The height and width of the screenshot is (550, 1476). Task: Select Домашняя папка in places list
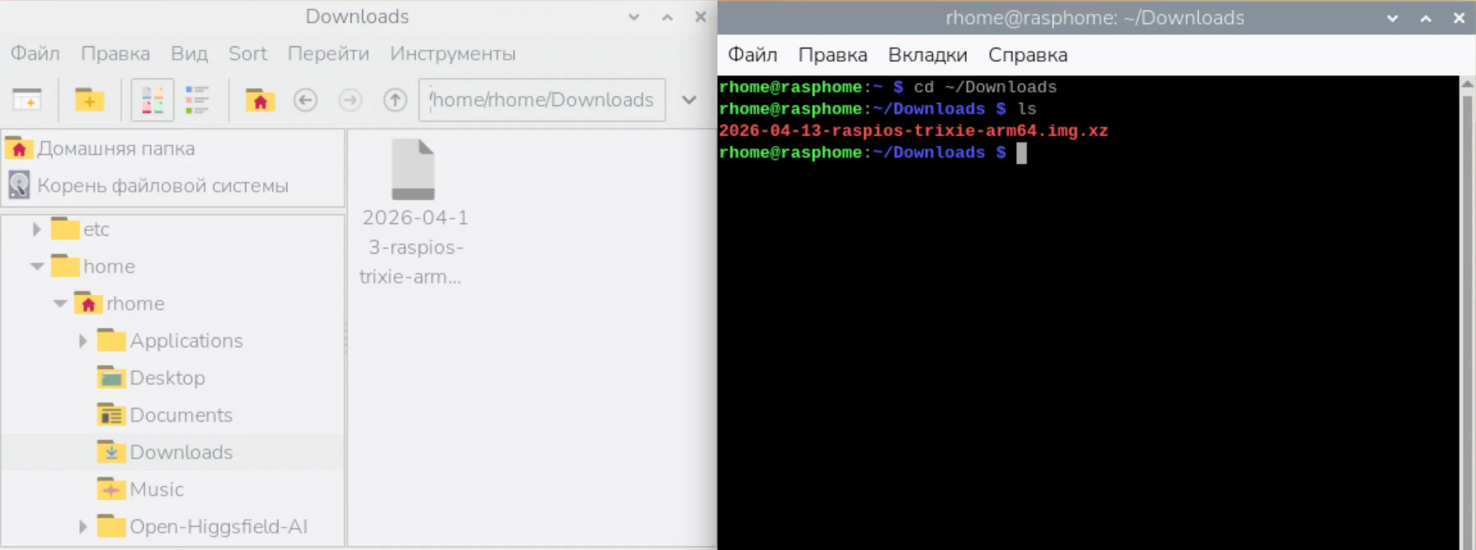pyautogui.click(x=173, y=149)
